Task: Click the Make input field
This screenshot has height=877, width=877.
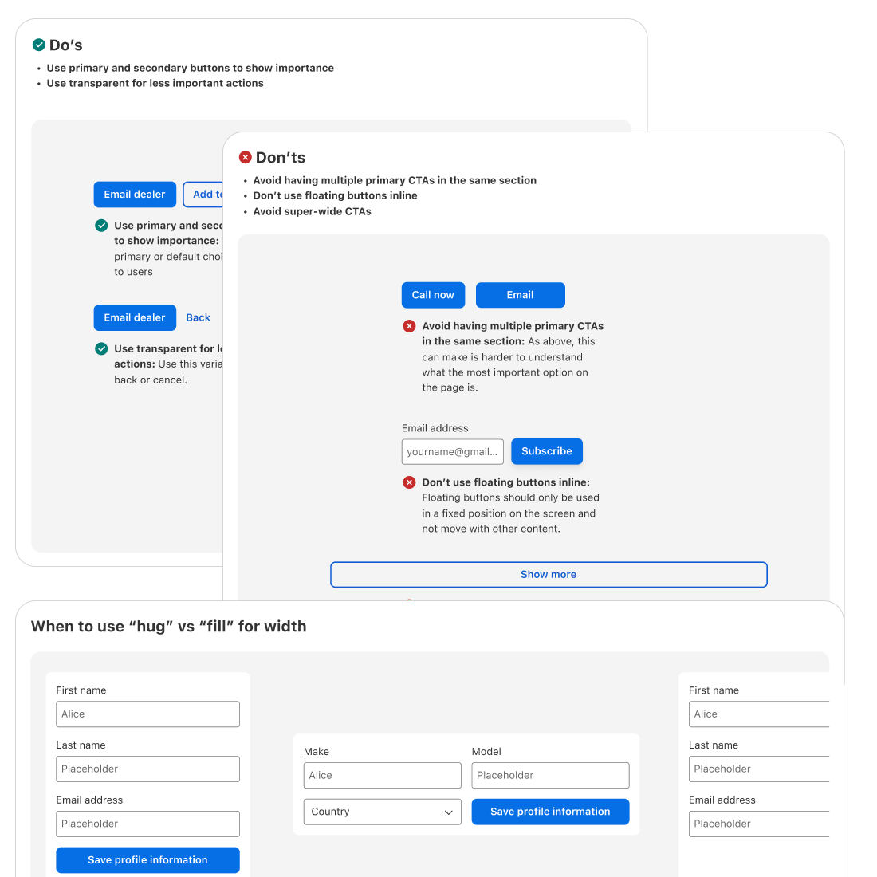Action: (x=383, y=775)
